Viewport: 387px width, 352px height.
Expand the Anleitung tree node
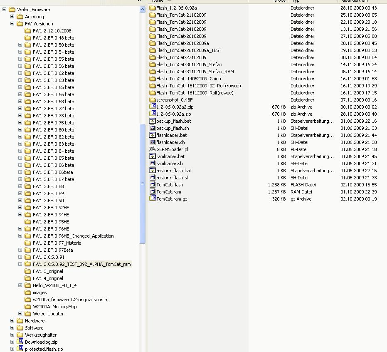(x=12, y=17)
